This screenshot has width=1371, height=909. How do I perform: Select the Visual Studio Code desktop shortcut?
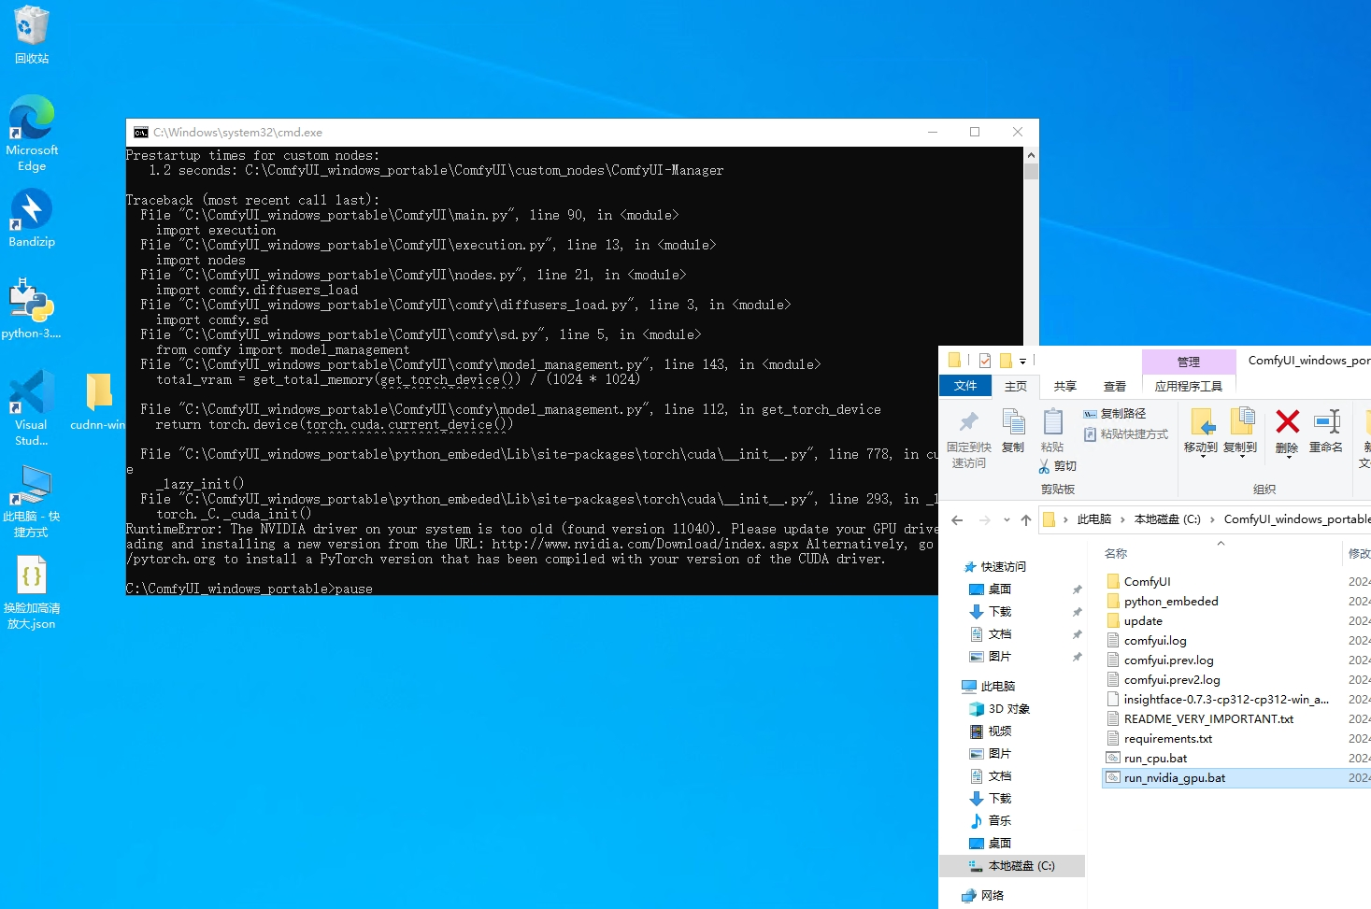tap(32, 407)
